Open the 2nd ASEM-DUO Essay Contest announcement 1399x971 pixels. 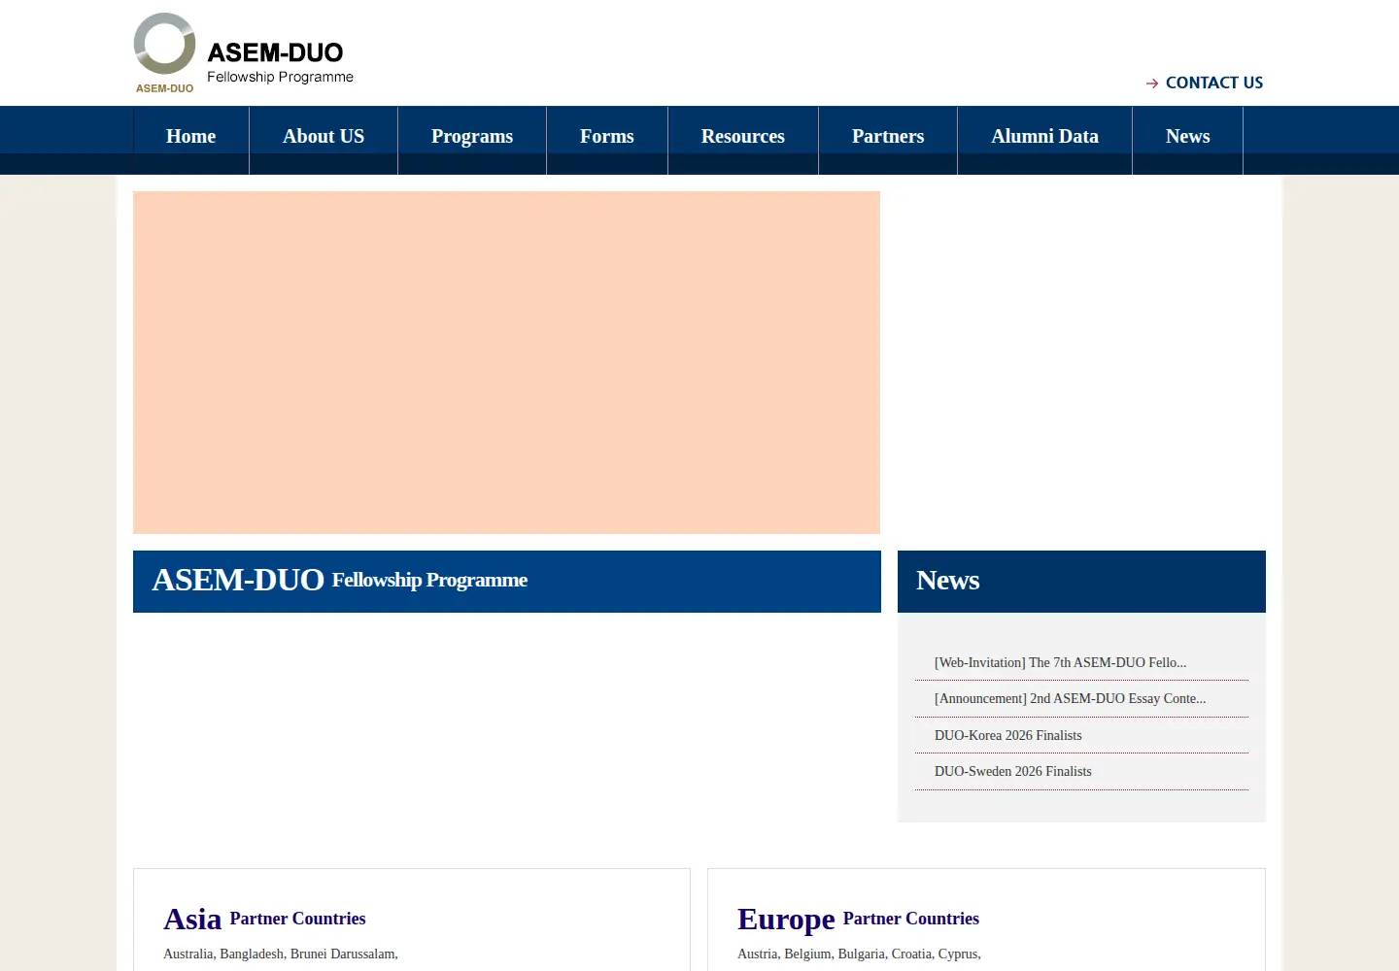[x=1070, y=698]
